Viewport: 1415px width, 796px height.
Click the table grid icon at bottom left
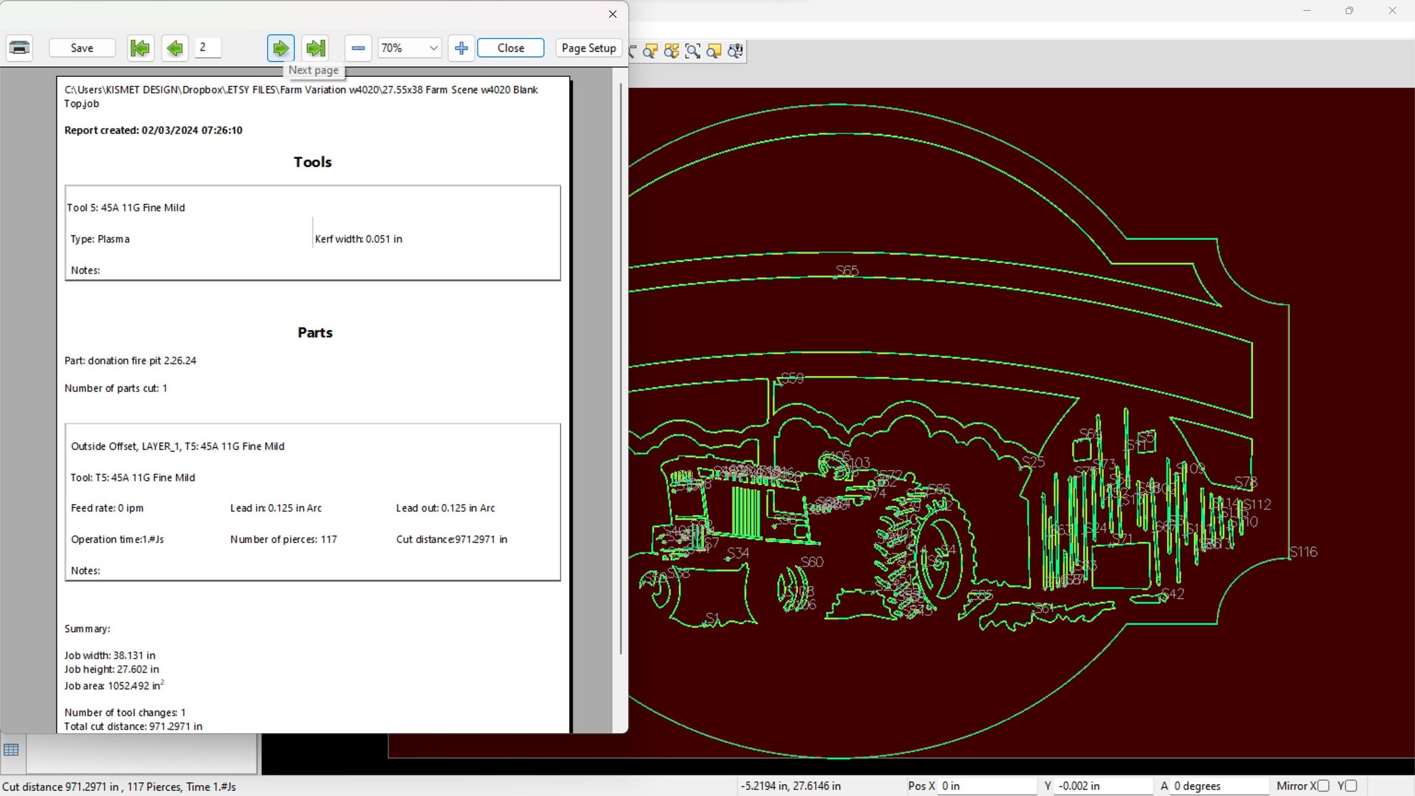point(11,750)
